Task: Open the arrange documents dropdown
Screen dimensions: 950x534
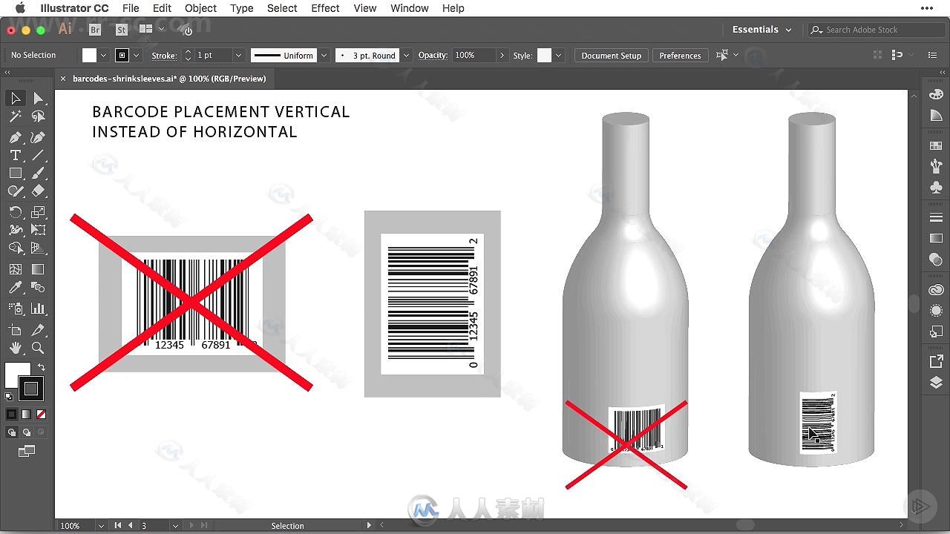Action: 151,30
